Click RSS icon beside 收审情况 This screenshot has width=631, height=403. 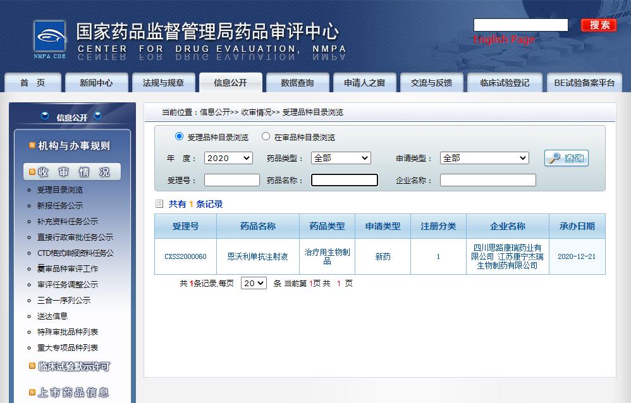pyautogui.click(x=31, y=172)
